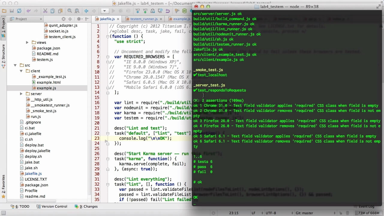Open the 6: TODO tool window

pyautogui.click(x=20, y=206)
